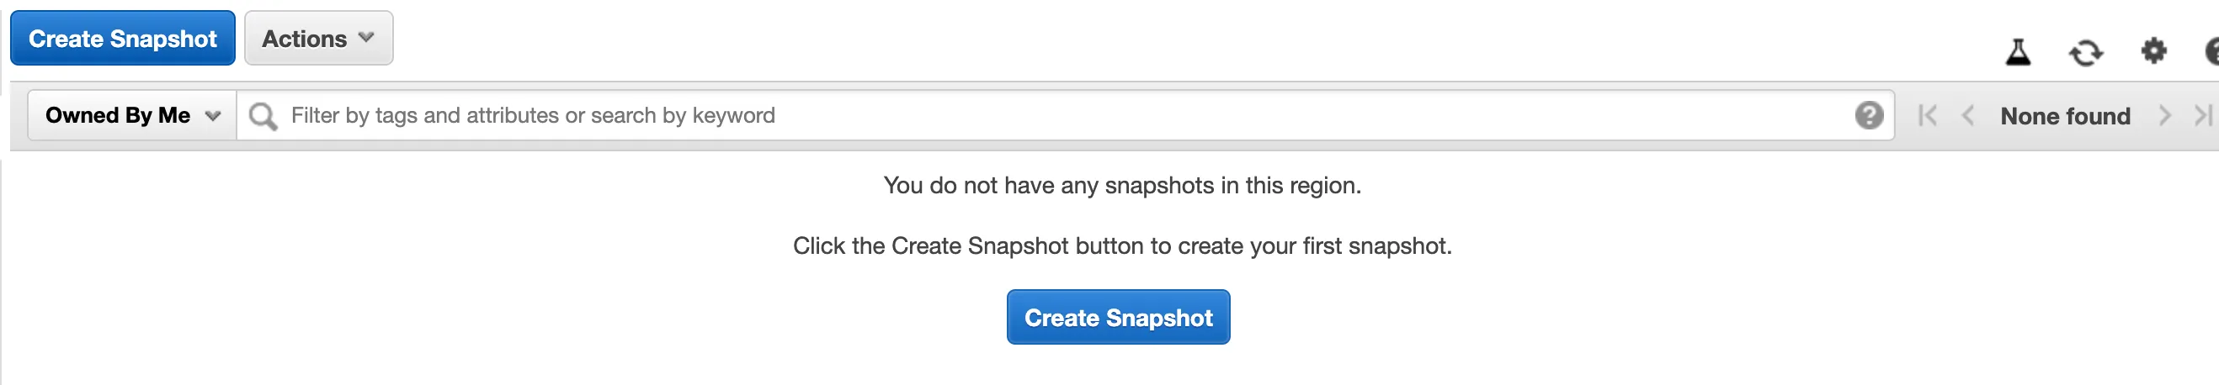Screen dimensions: 2219x385
Task: Jump to the first page of results
Action: point(1928,115)
